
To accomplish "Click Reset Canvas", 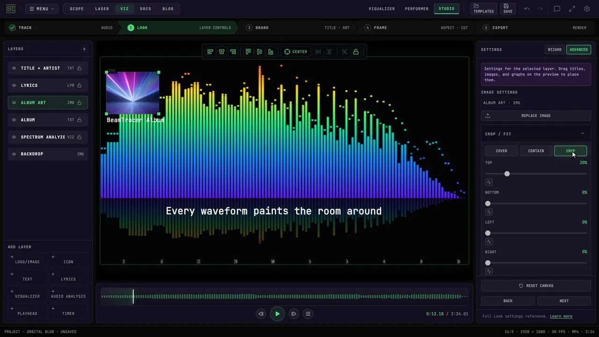I will pos(536,286).
